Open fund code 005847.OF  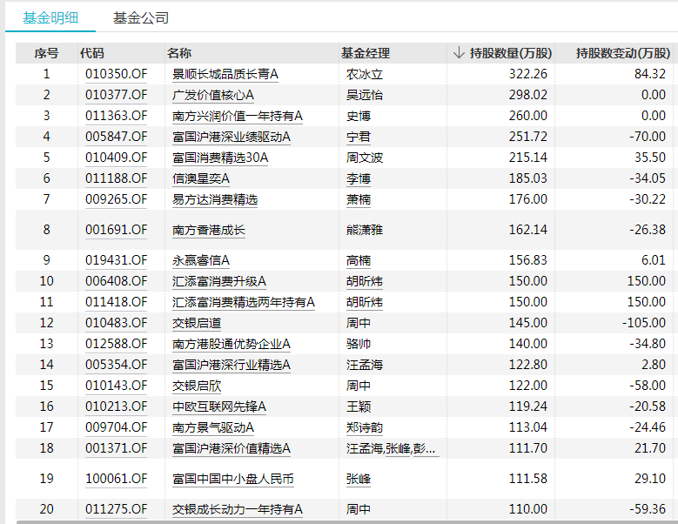(116, 136)
